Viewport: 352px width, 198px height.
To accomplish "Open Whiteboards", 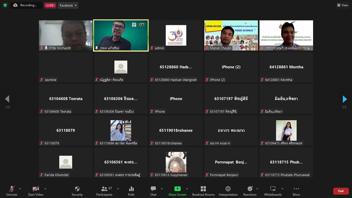I will [x=273, y=191].
